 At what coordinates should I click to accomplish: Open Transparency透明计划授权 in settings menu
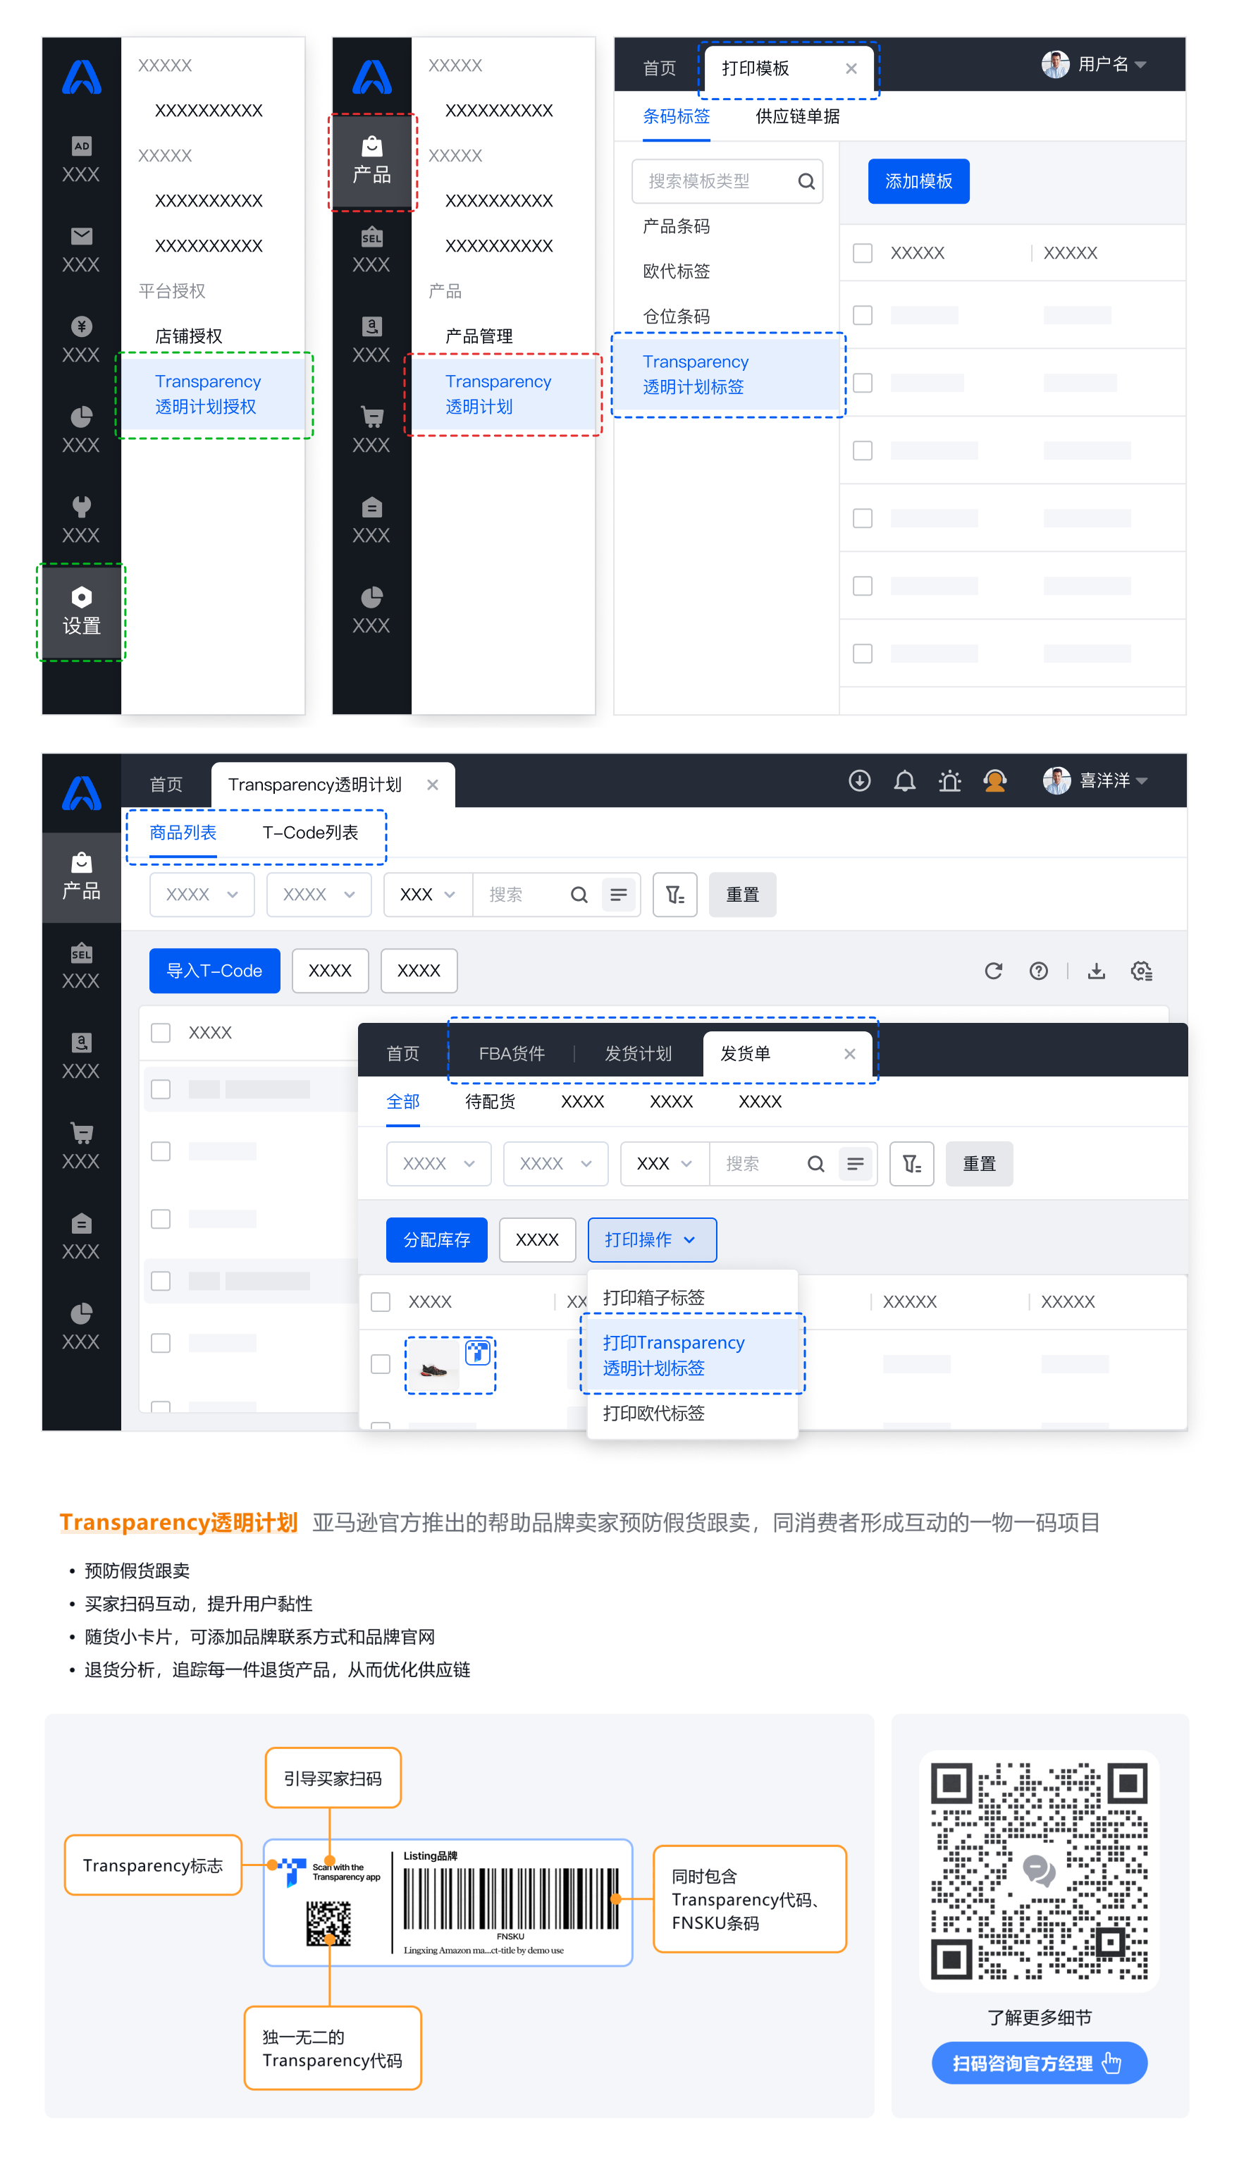click(213, 394)
